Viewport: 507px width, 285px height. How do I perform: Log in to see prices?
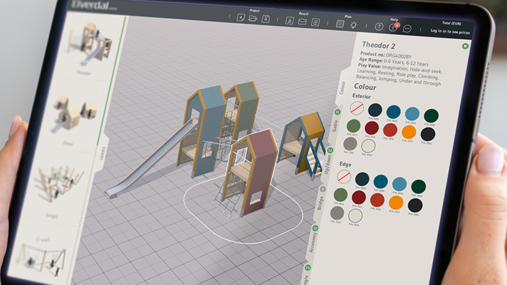click(x=450, y=31)
